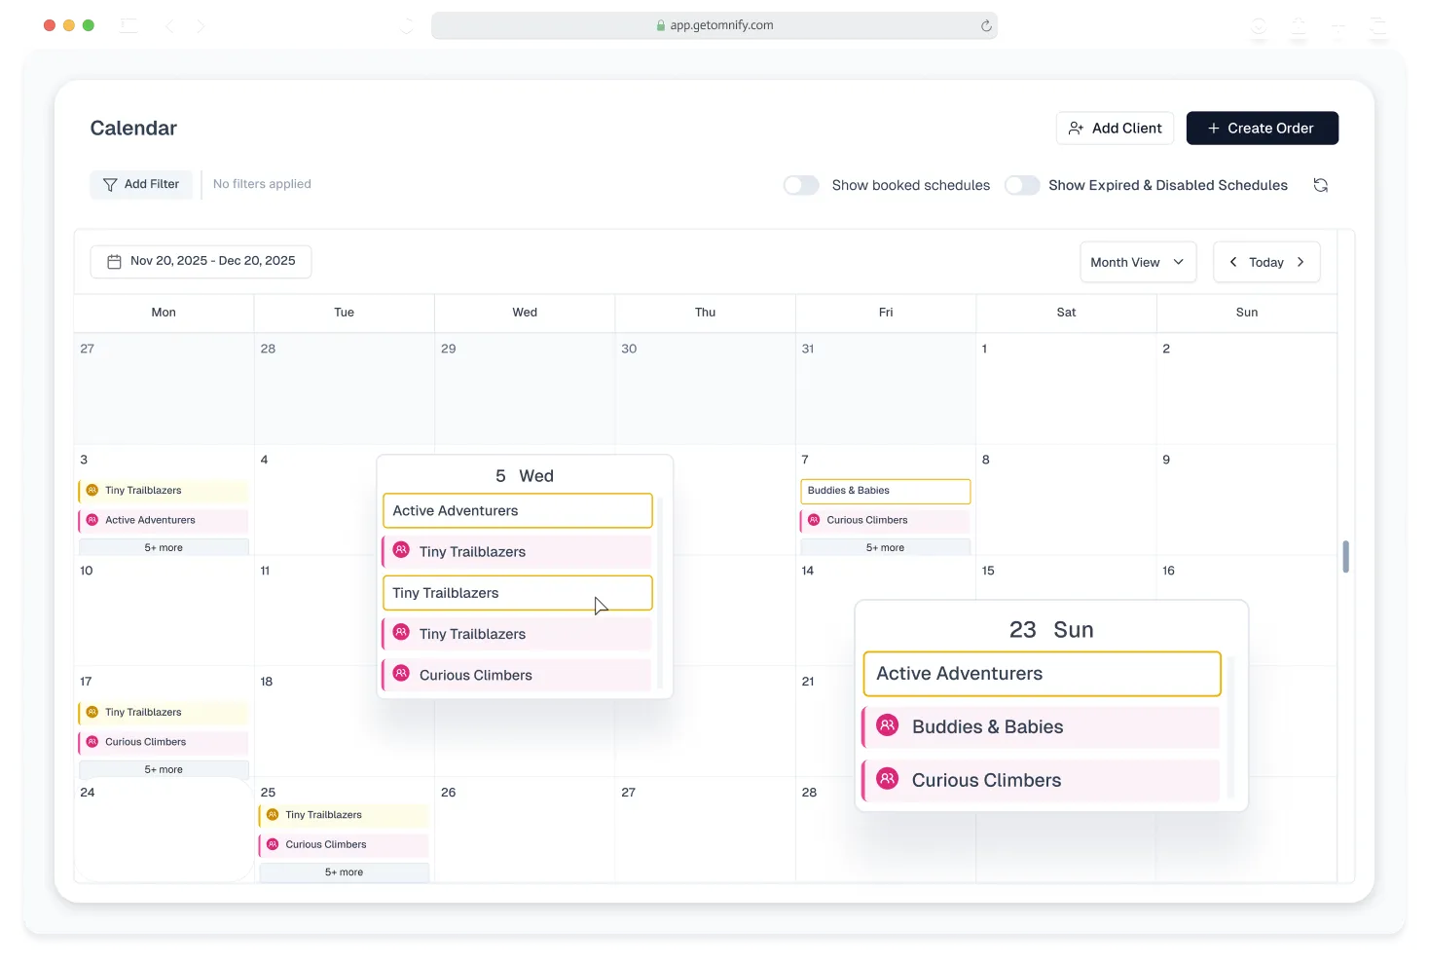Click the previous month chevron
The height and width of the screenshot is (964, 1429).
(x=1233, y=262)
